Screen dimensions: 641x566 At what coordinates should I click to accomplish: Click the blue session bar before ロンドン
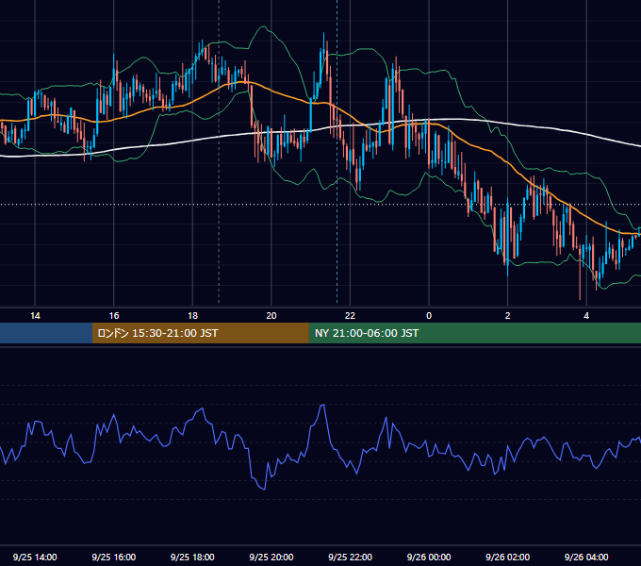pos(46,333)
